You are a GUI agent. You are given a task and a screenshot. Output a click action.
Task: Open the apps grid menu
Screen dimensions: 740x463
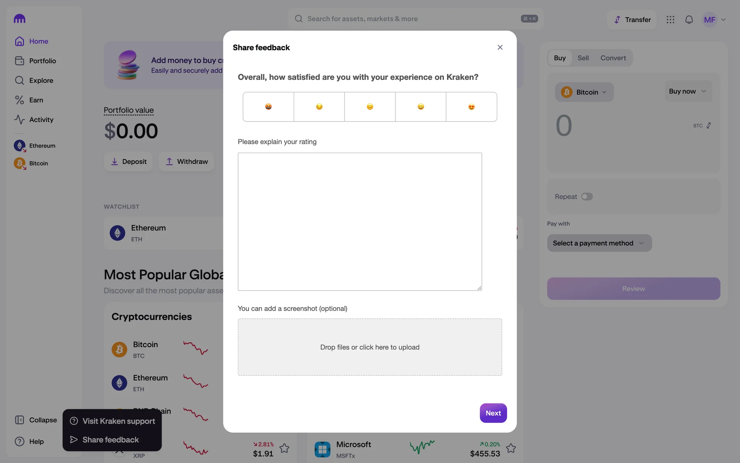click(670, 20)
